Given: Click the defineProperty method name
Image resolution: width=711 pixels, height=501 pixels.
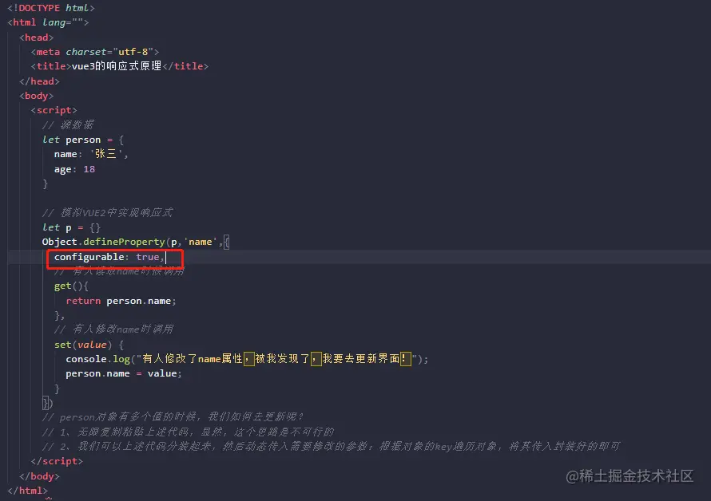Looking at the screenshot, I should pos(124,243).
